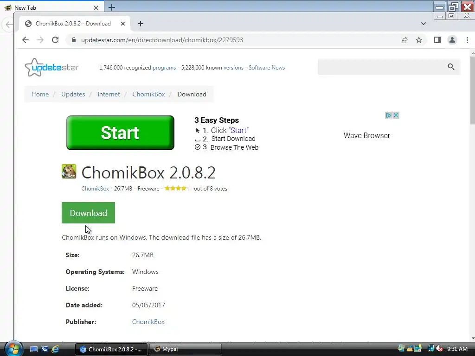Screen dimensions: 475x356
Task: Click the 9:31 AM clock
Action: coord(457,349)
